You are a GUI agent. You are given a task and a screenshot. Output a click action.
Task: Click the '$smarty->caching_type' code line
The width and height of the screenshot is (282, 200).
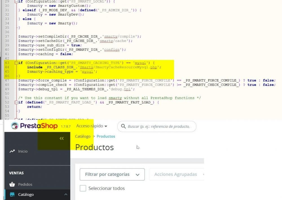(62, 72)
